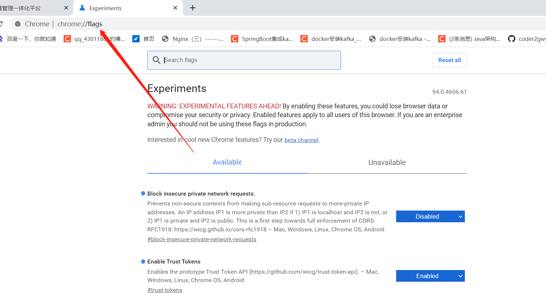Open the docker安装kafka -... bookmark with globe icon
Screen dimensions: 546x308
pos(400,39)
